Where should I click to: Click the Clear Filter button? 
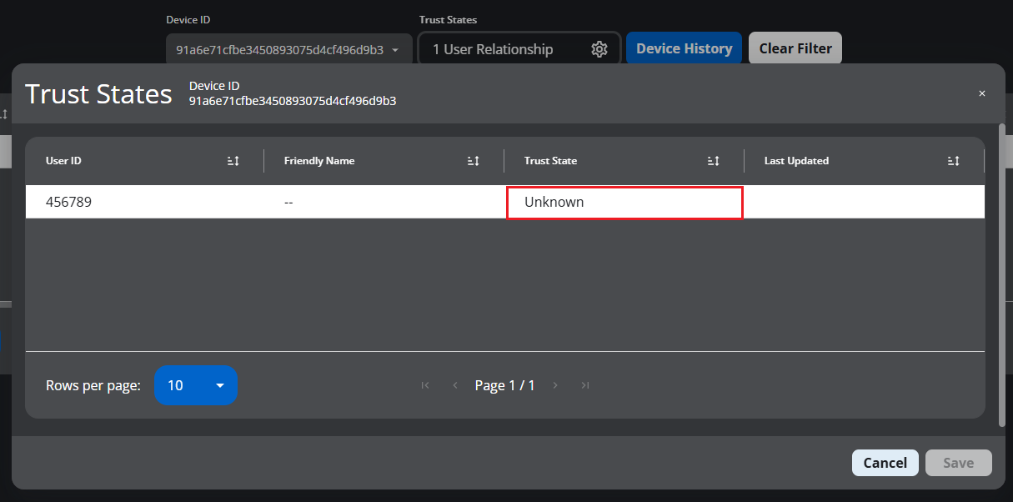coord(795,48)
